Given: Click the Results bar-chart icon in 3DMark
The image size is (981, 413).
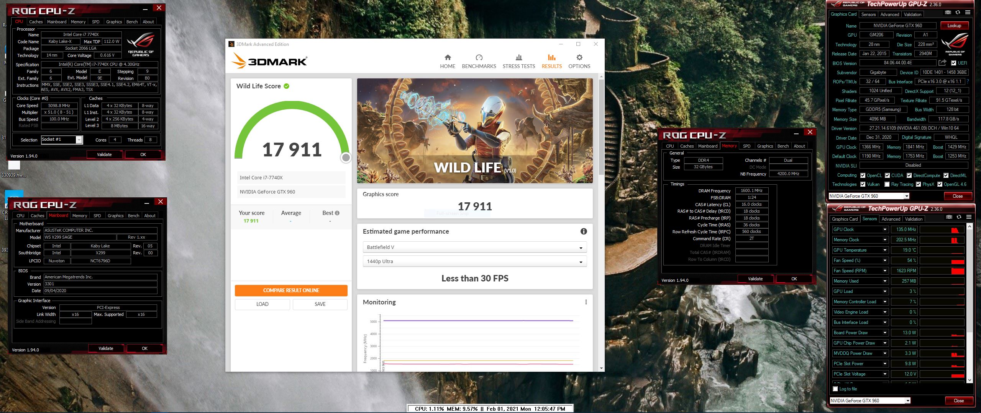Looking at the screenshot, I should (552, 57).
